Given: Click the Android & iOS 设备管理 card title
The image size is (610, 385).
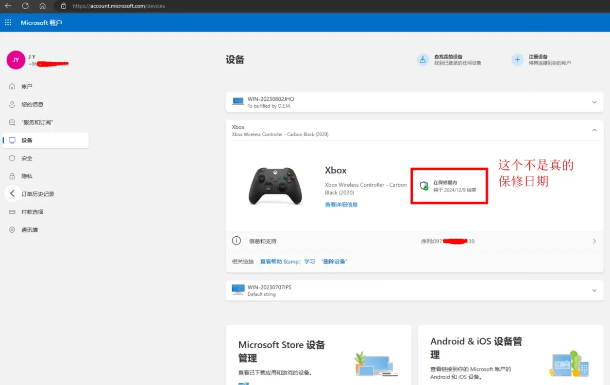Looking at the screenshot, I should (x=476, y=348).
